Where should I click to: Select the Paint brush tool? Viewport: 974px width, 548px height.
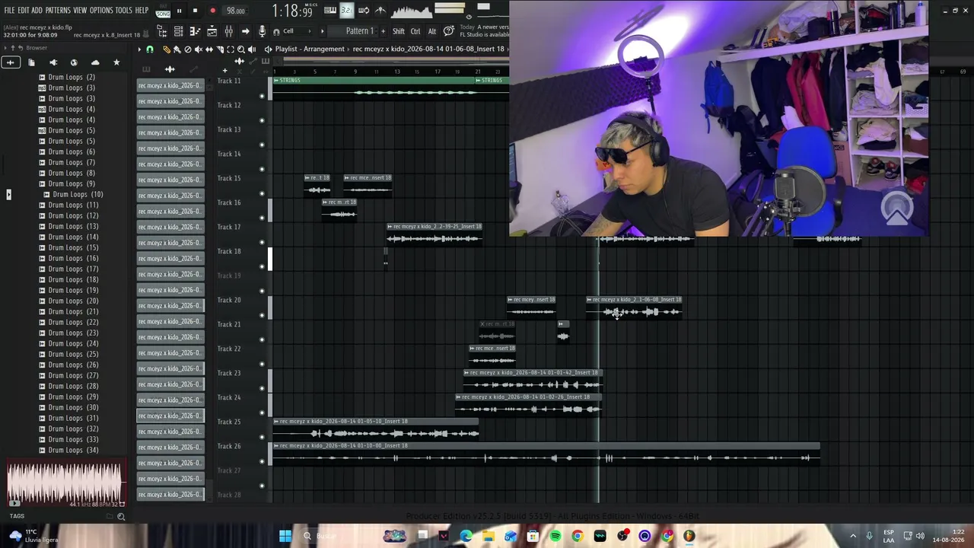pyautogui.click(x=177, y=49)
